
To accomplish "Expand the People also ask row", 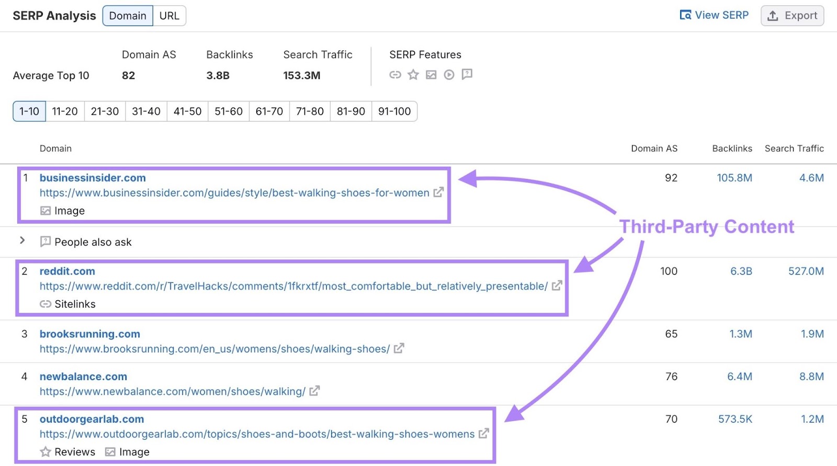I will click(22, 241).
